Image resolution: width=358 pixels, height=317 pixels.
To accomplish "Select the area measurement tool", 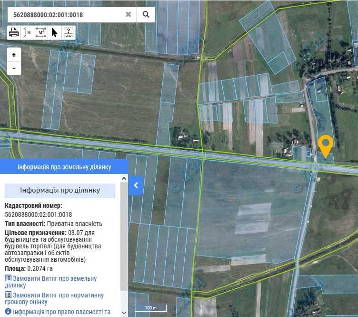I will click(x=41, y=33).
